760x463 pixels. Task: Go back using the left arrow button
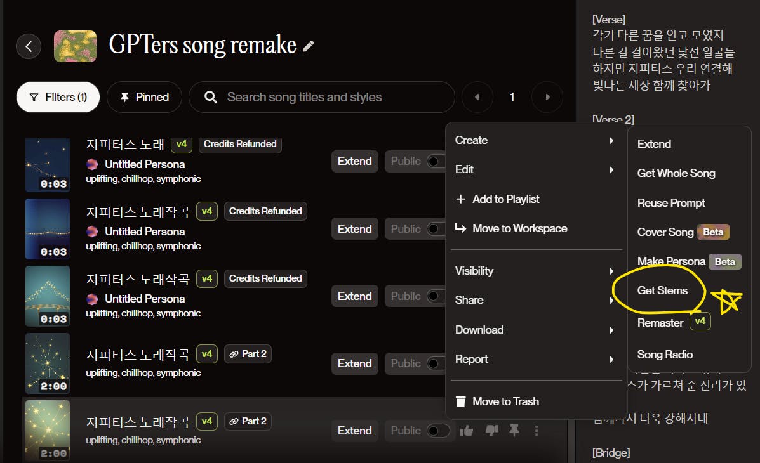[29, 46]
